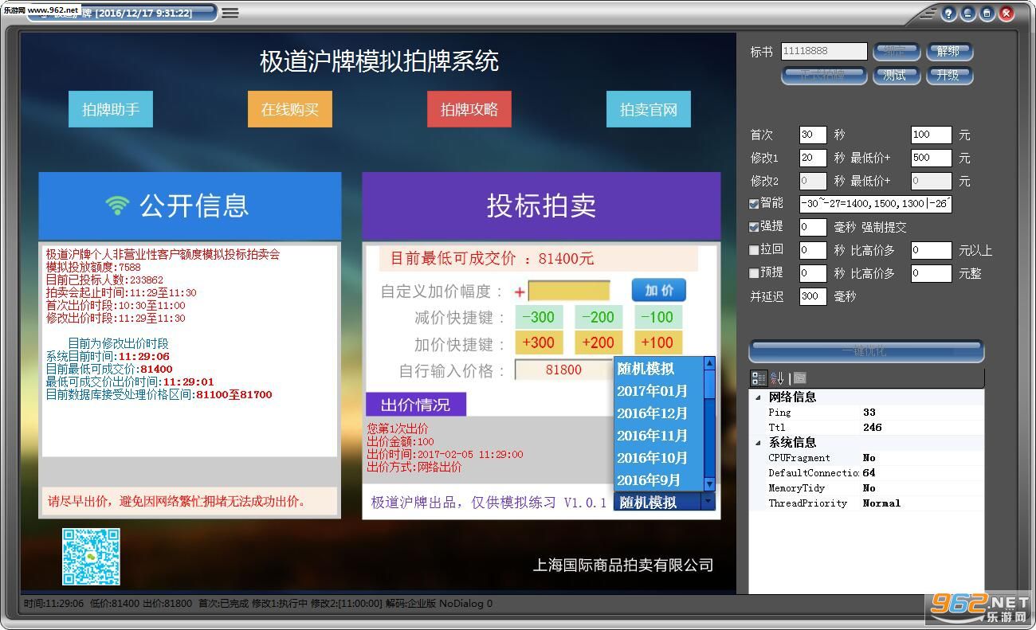Screen dimensions: 1036x630
Task: Edit the 强提 milliseconds field
Action: [x=813, y=227]
